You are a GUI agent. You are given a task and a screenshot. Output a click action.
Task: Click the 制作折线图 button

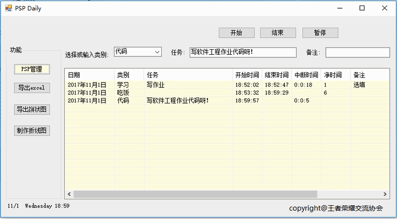(x=32, y=130)
